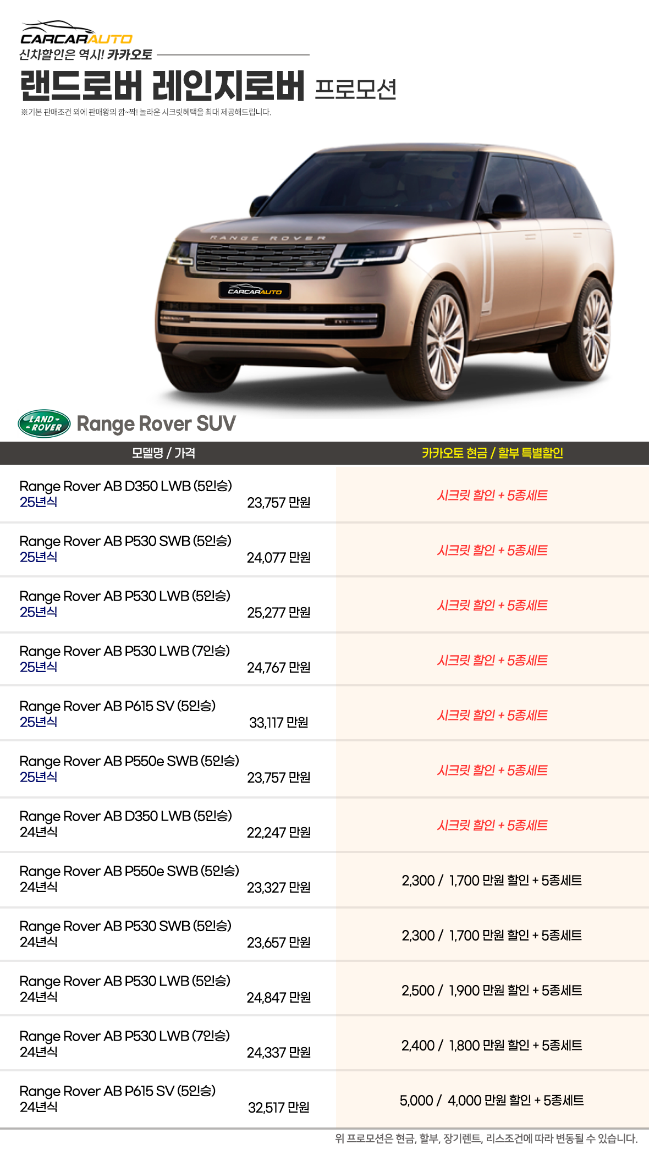Click the Land Rover oval badge
This screenshot has width=649, height=1150.
[x=44, y=423]
